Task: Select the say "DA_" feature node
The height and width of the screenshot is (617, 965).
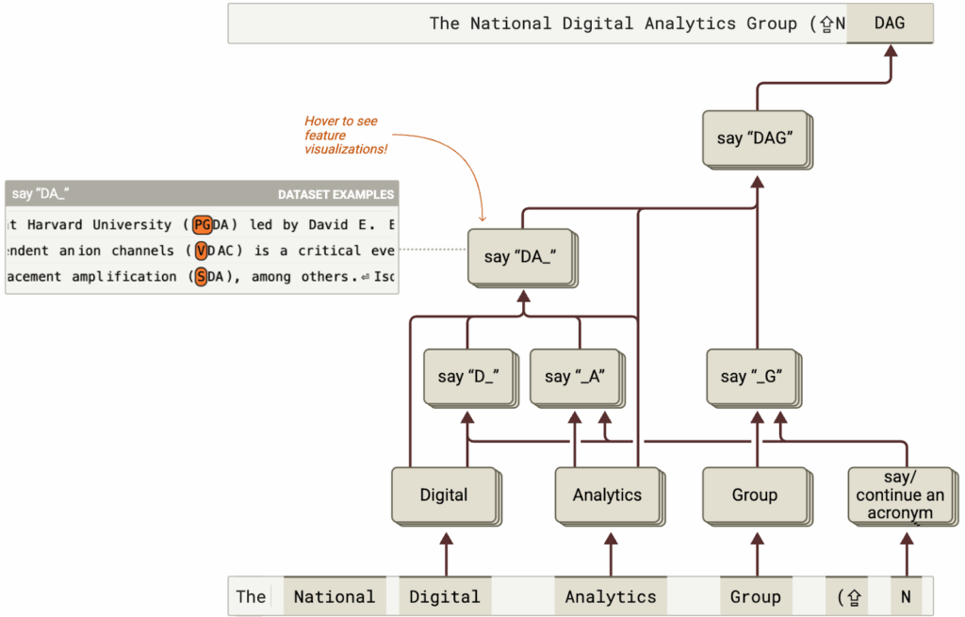Action: [x=521, y=256]
